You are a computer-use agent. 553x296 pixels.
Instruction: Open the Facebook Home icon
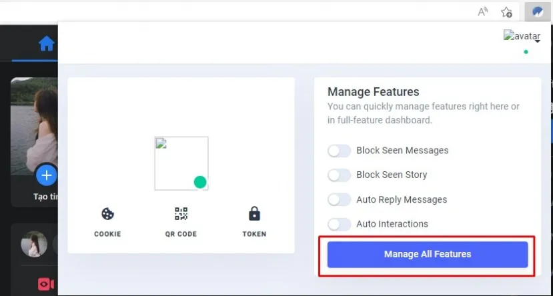pyautogui.click(x=46, y=44)
